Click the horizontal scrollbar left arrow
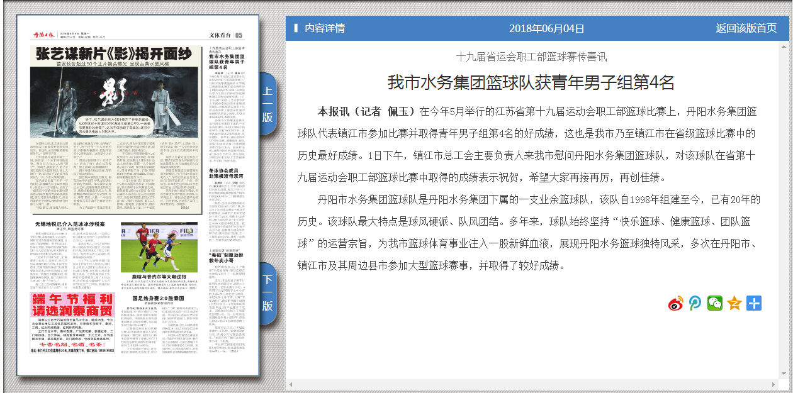793x393 pixels. (x=291, y=384)
